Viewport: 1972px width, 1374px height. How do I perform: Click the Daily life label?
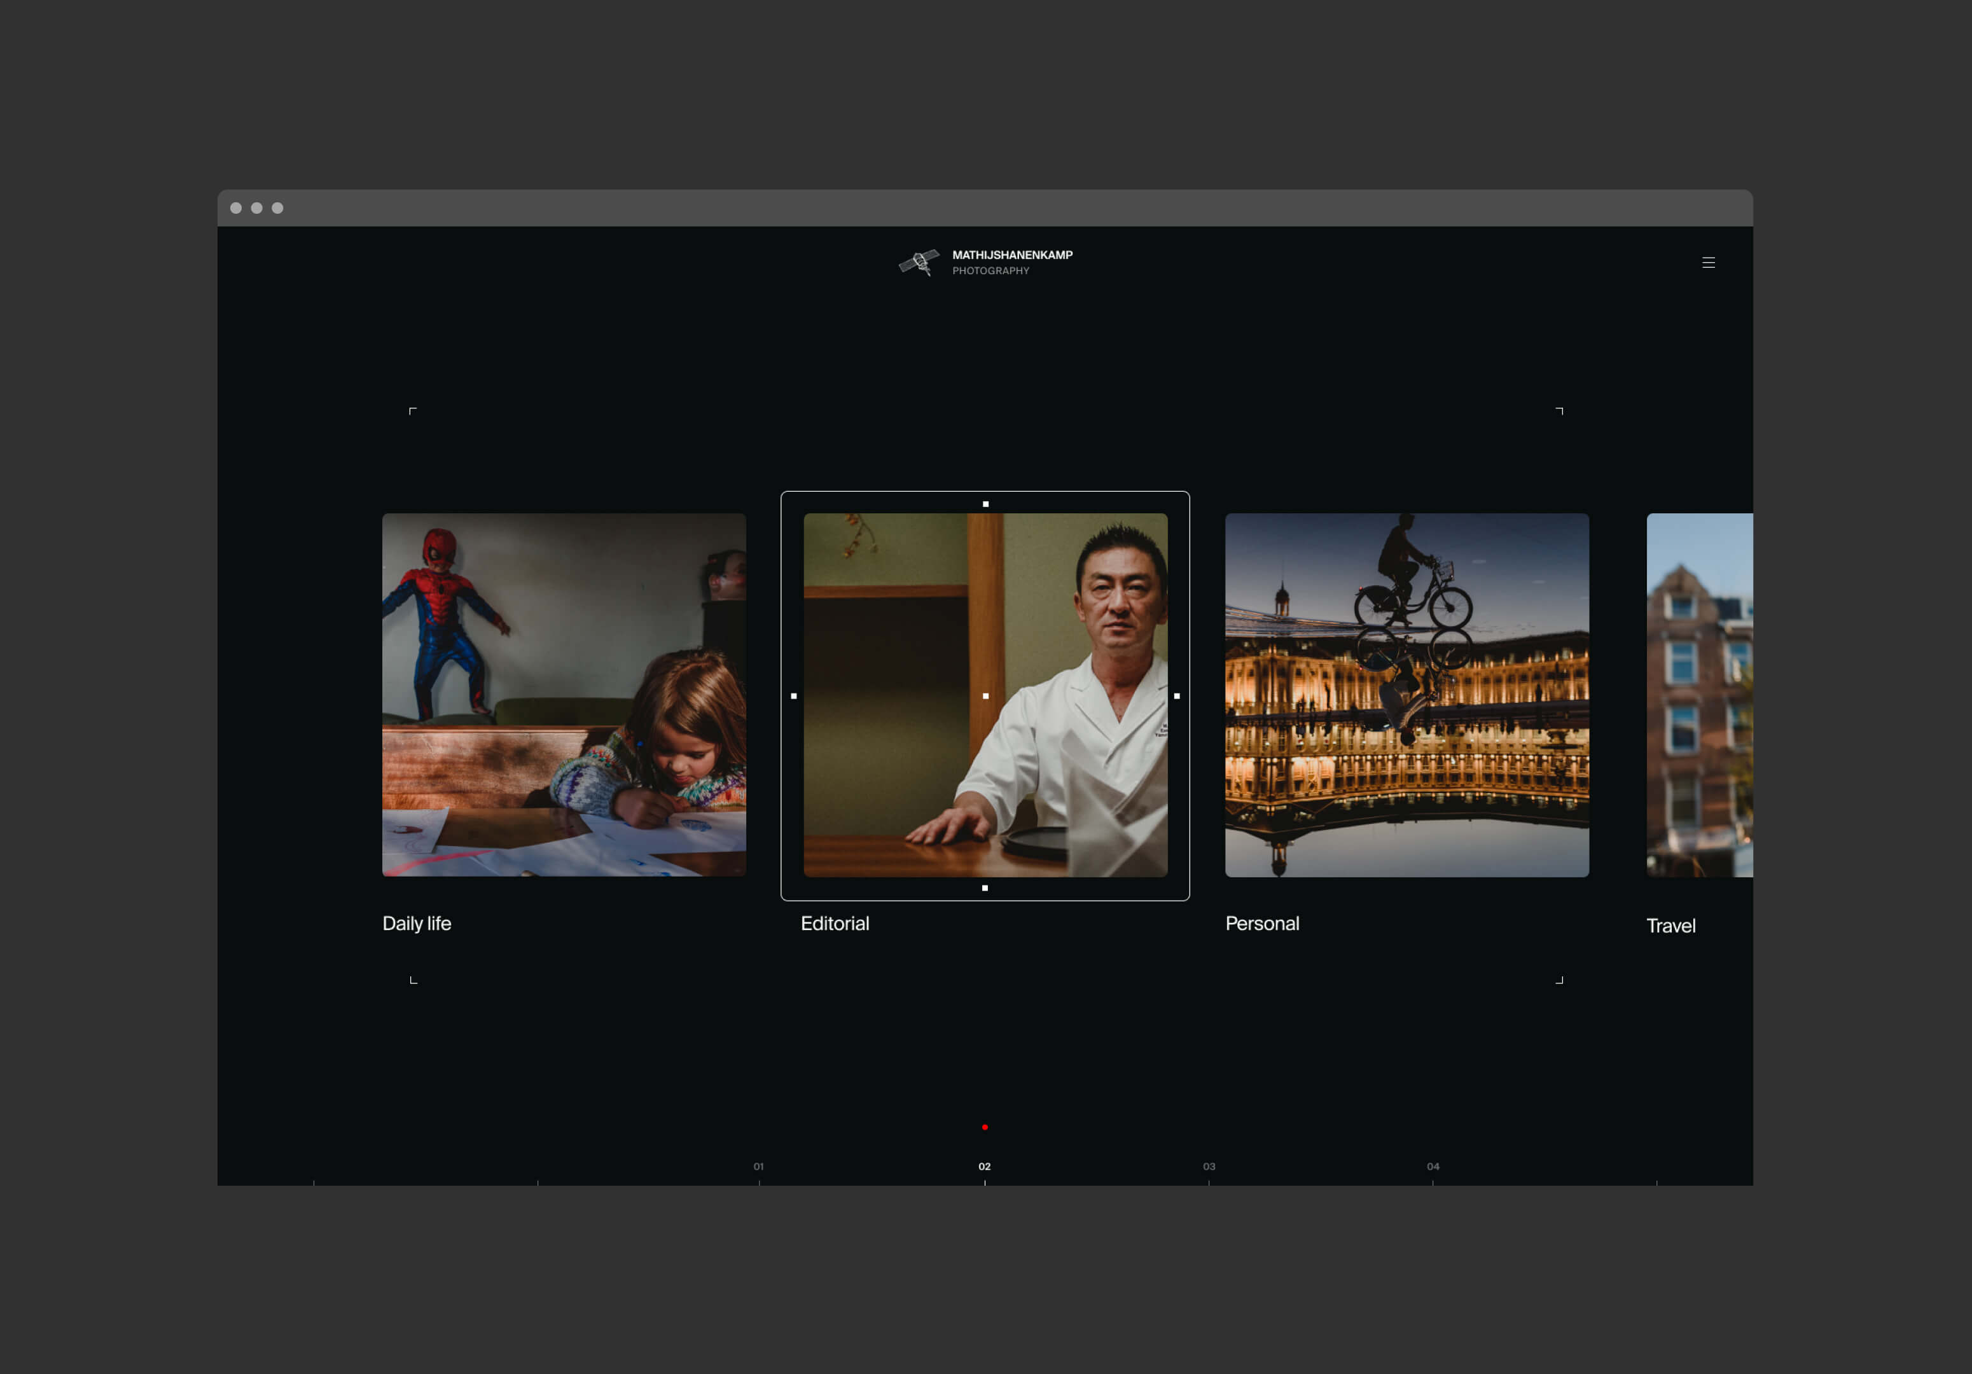pyautogui.click(x=417, y=923)
